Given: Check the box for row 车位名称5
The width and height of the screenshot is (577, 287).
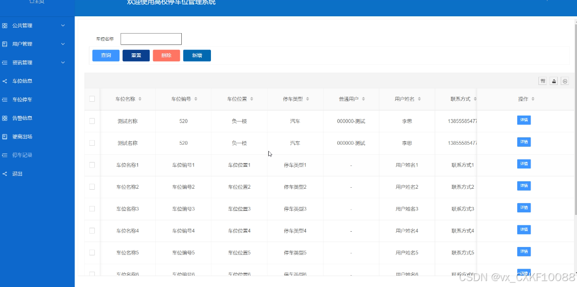Looking at the screenshot, I should point(92,252).
